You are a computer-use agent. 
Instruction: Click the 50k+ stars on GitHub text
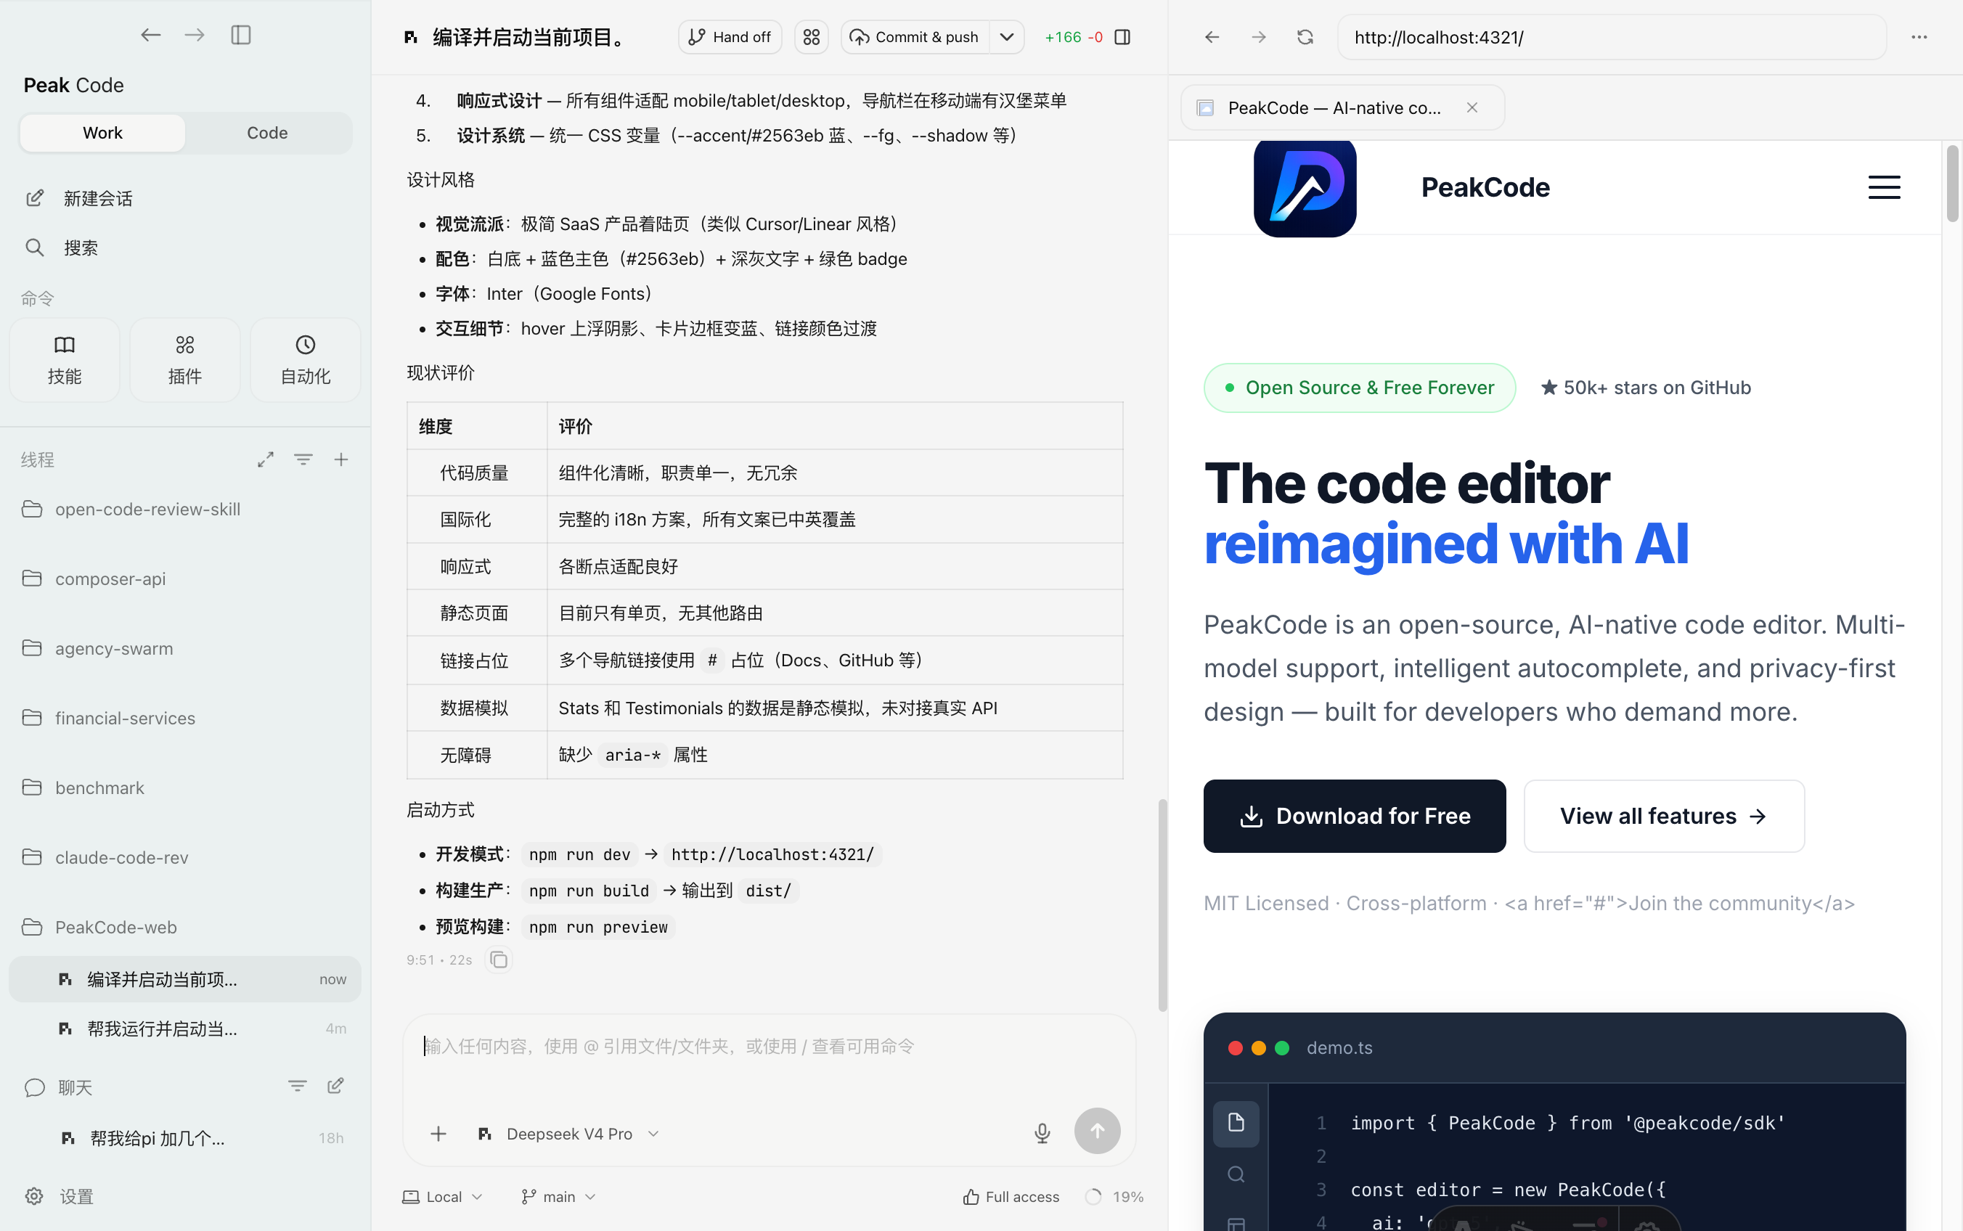[x=1646, y=388]
